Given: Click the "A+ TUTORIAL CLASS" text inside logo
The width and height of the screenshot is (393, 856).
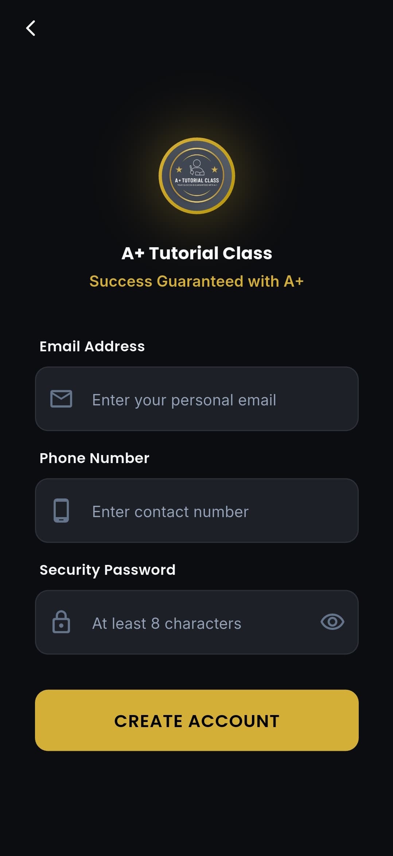Looking at the screenshot, I should point(197,180).
